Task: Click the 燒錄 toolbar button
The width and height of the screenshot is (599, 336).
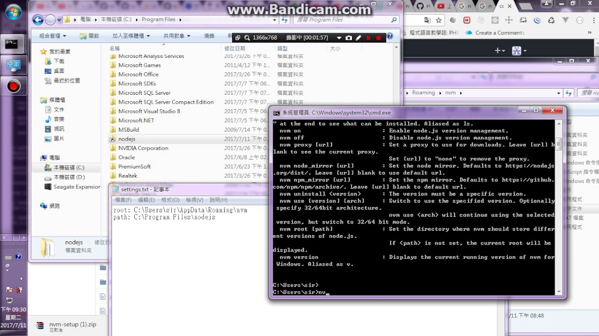Action: [x=209, y=36]
